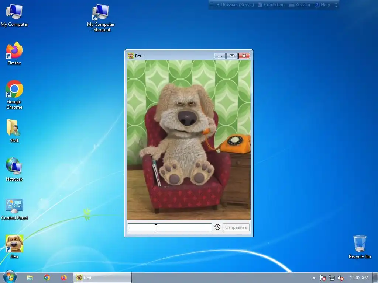Image resolution: width=378 pixels, height=283 pixels.
Task: Select the VM1 folder icon
Action: coord(14,131)
